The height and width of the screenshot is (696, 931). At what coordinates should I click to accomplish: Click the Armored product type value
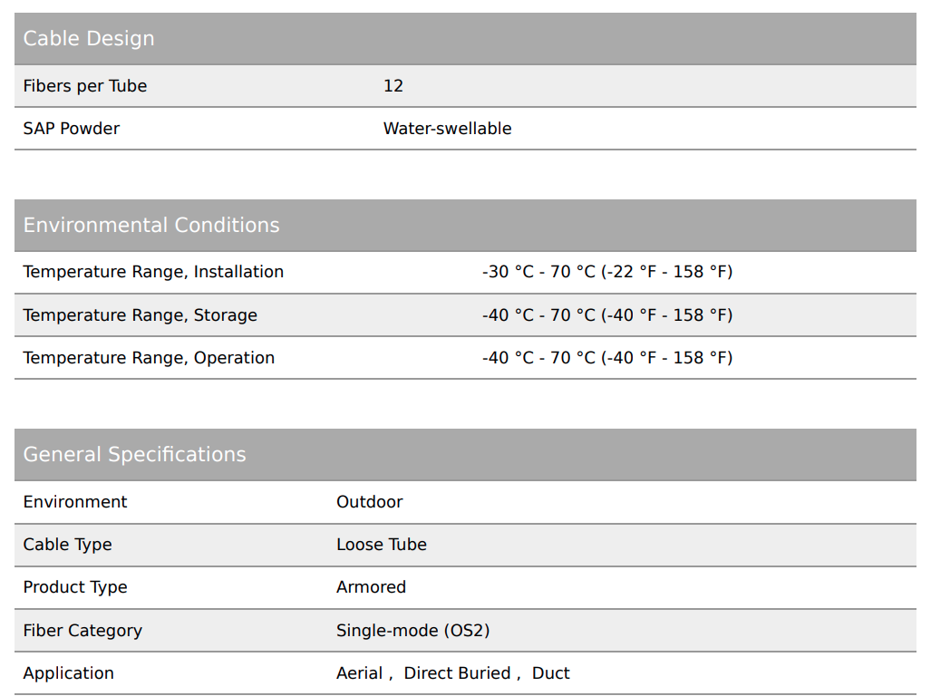(x=371, y=587)
